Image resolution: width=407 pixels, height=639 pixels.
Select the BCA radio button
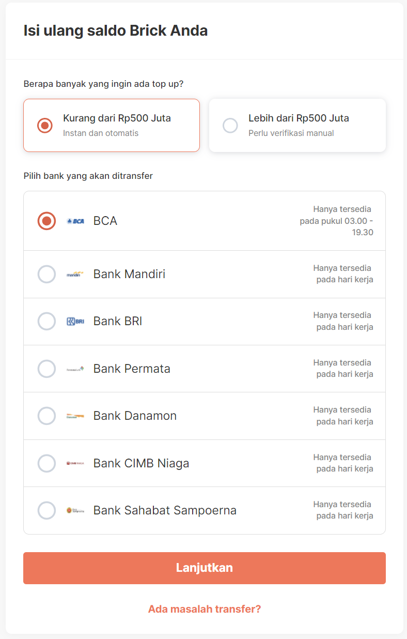[x=46, y=221]
